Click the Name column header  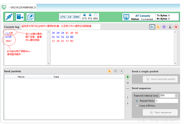21,77
